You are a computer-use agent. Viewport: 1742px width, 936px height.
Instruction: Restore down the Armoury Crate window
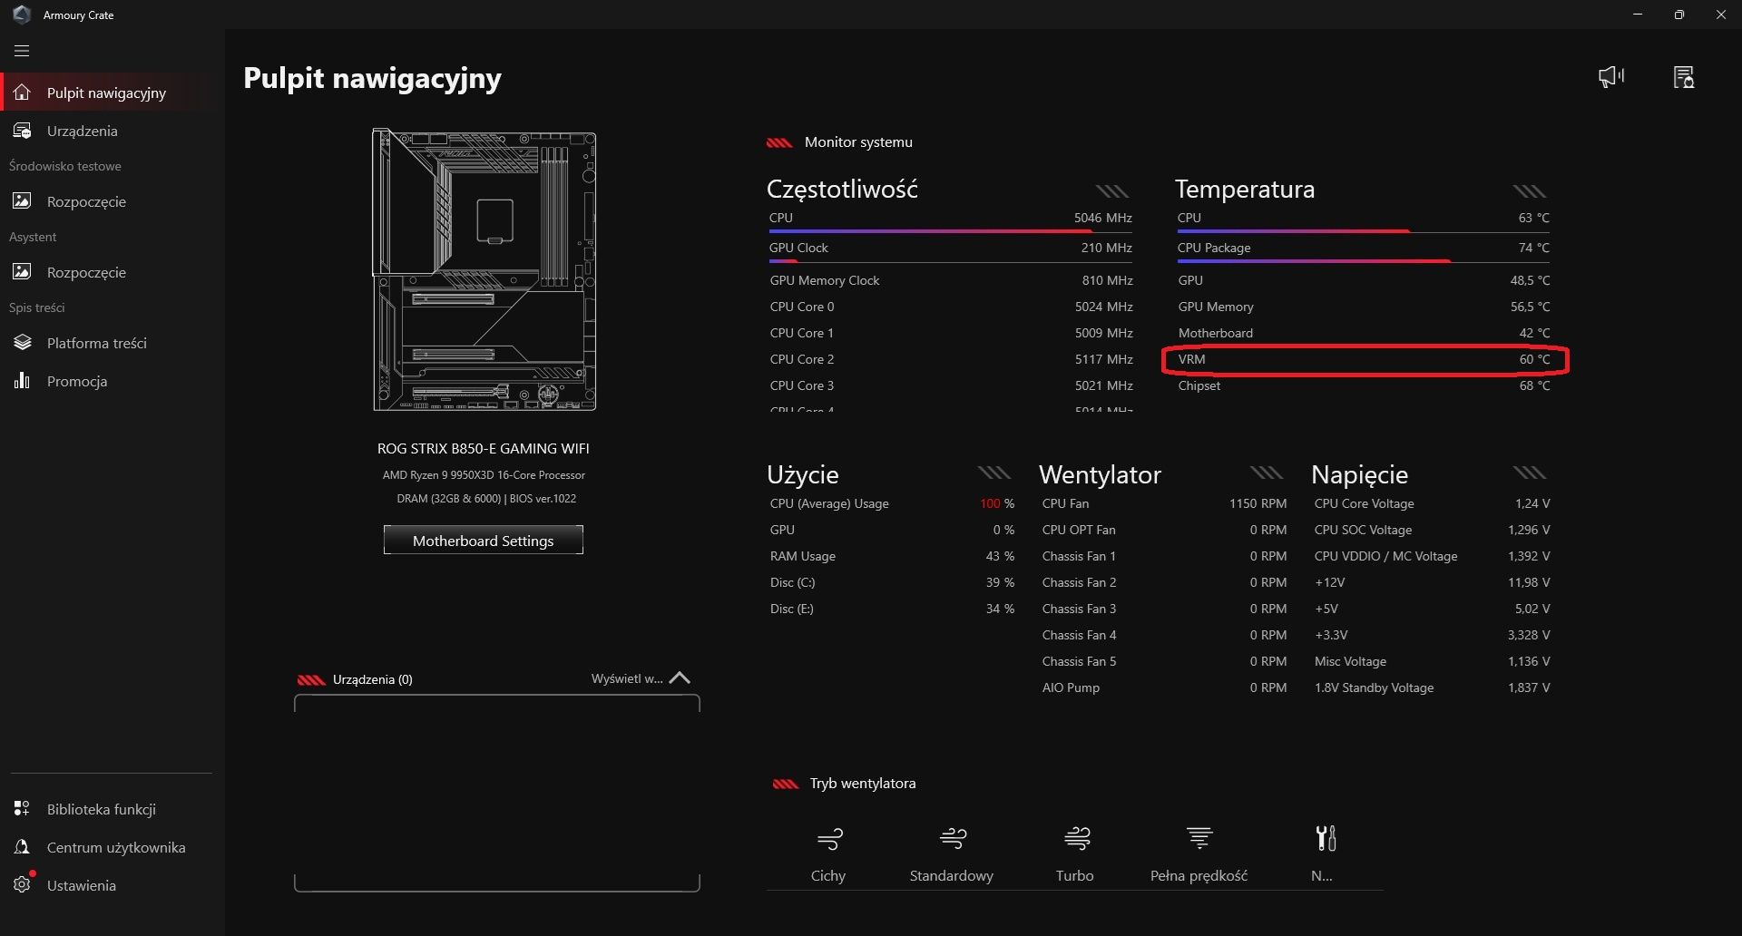point(1679,15)
